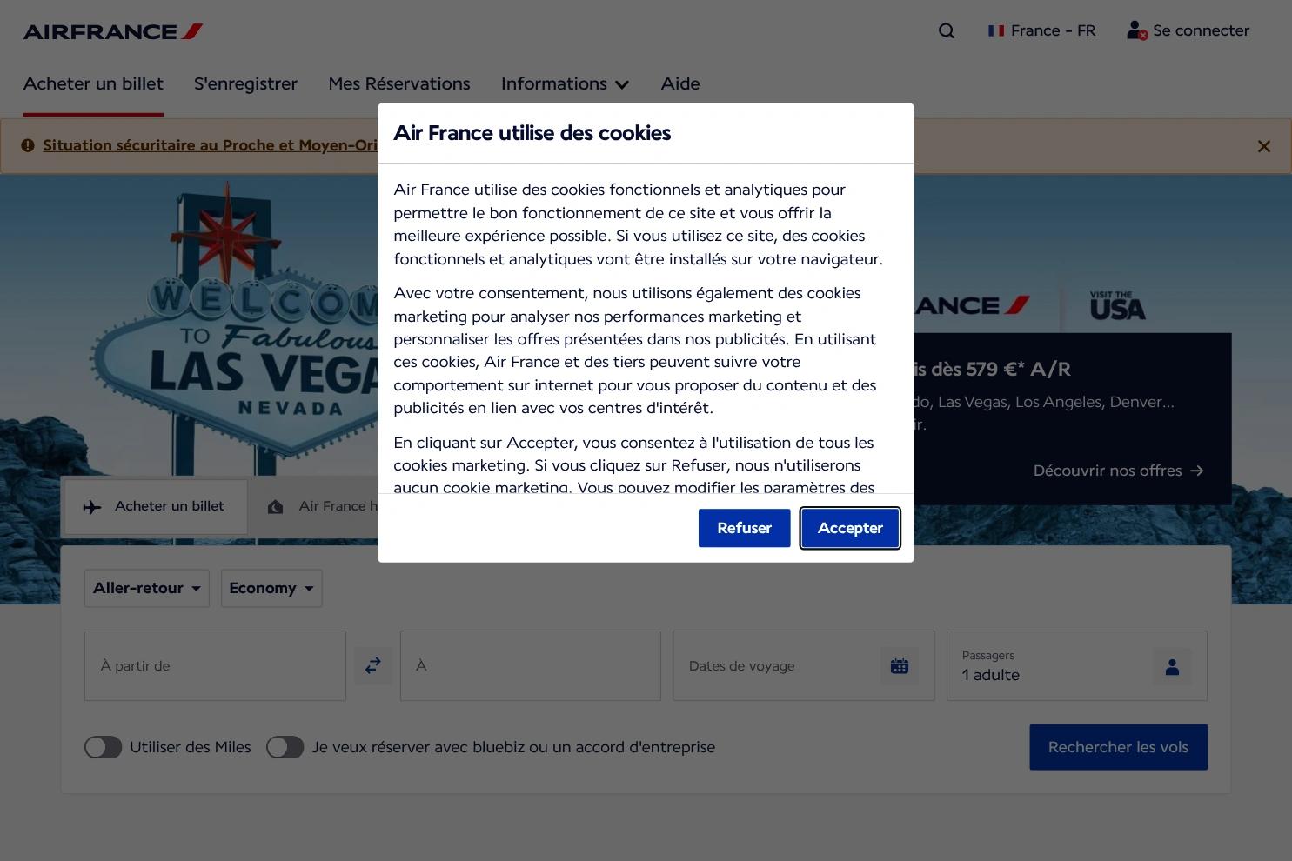Viewport: 1292px width, 861px height.
Task: Click the Visit the USA logo
Action: [1117, 306]
